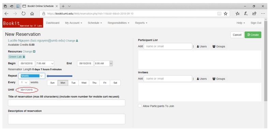268x129 pixels.
Task: Toggle the Mon repeat day button
Action: click(63, 83)
